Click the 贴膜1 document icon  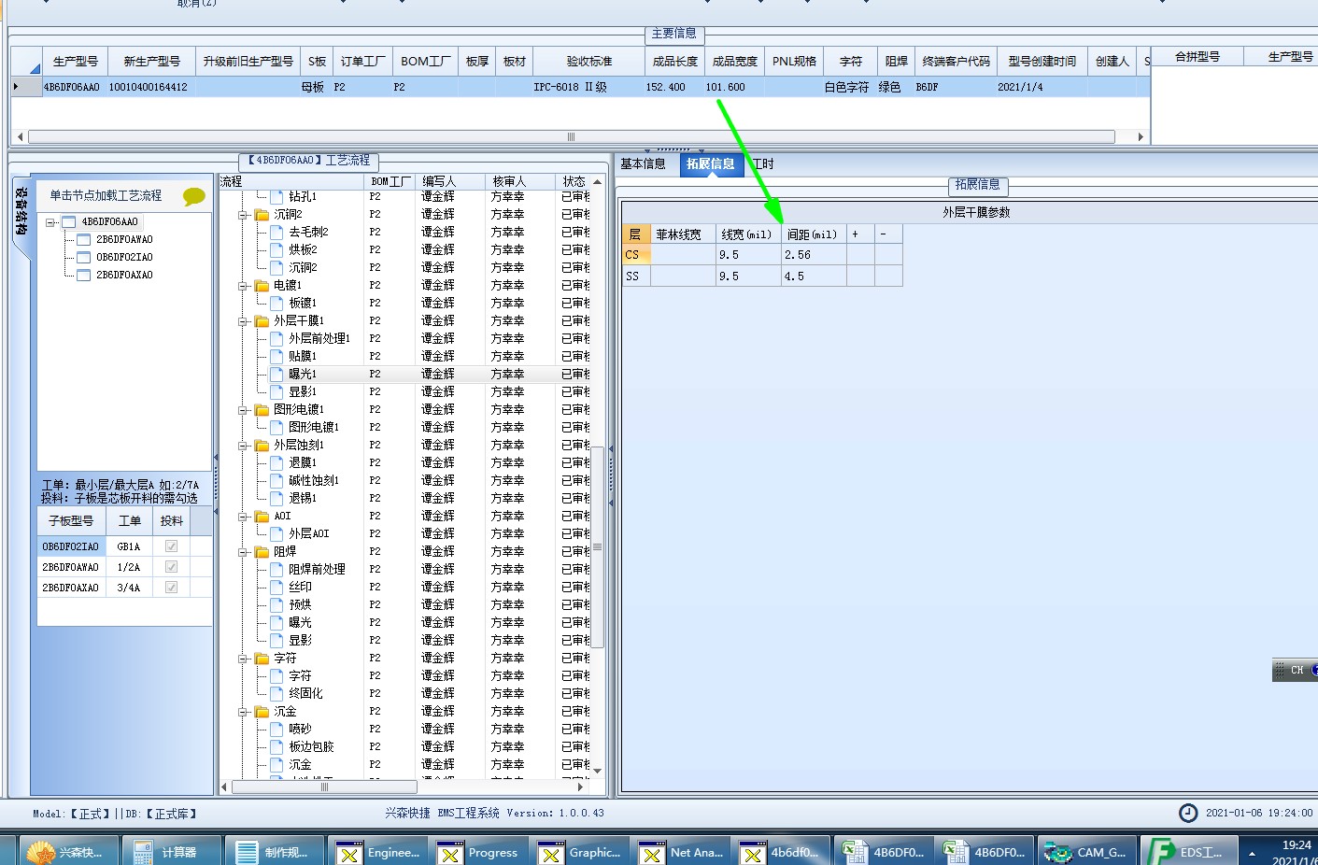click(x=276, y=356)
